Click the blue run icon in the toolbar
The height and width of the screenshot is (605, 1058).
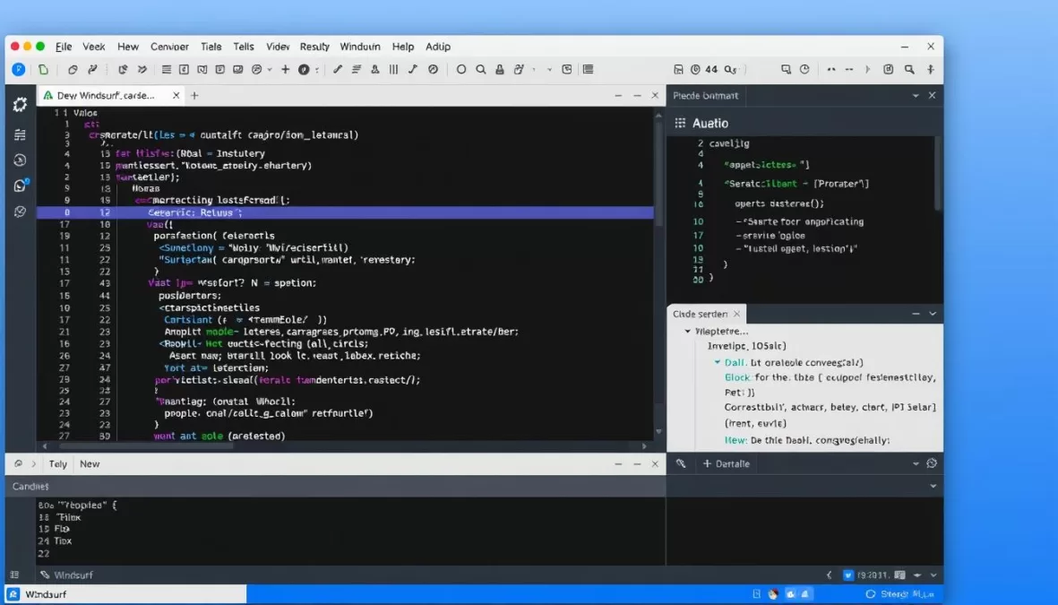pos(19,69)
